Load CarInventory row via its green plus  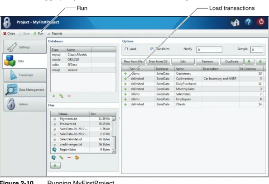click(125, 79)
